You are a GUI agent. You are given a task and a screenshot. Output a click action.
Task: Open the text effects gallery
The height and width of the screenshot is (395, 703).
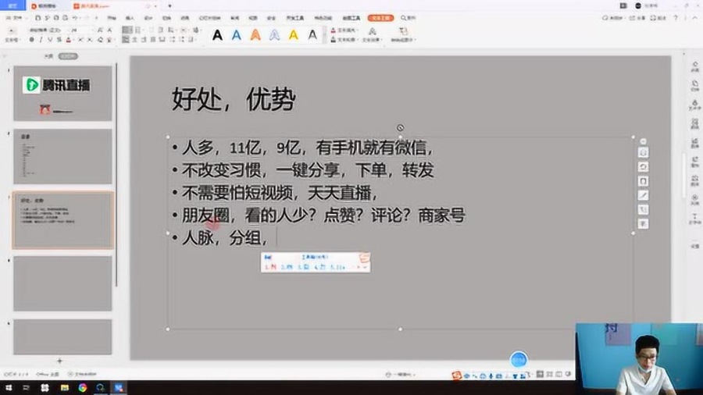click(x=372, y=34)
